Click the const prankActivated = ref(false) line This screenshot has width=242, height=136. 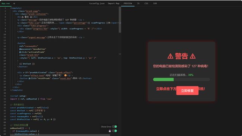(29, 108)
